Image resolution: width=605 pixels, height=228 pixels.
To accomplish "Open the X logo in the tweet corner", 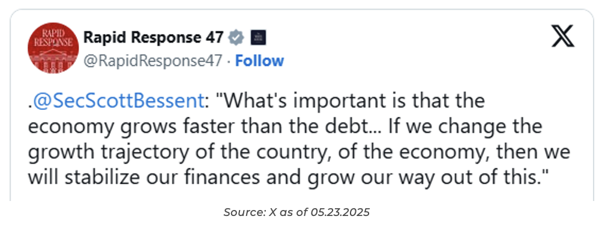I will 562,36.
